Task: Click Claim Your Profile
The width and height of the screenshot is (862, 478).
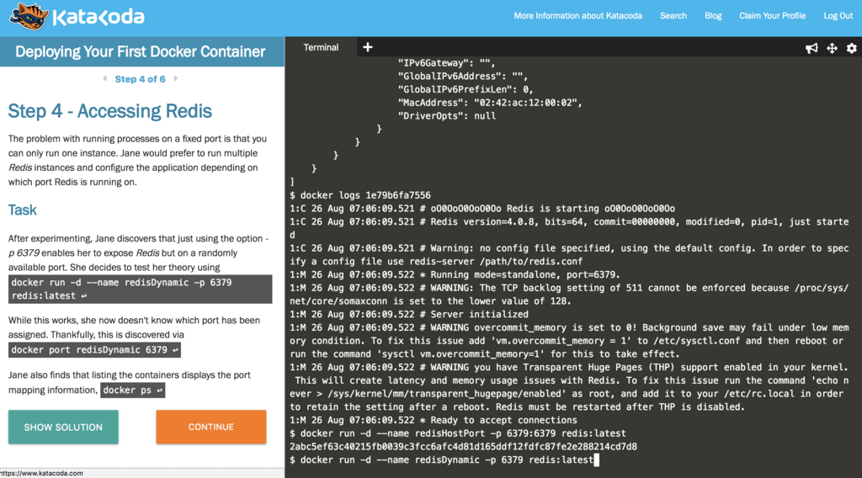Action: [773, 16]
